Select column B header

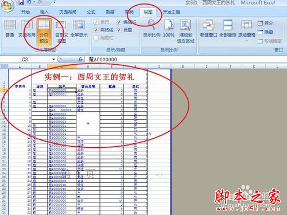pyautogui.click(x=40, y=67)
